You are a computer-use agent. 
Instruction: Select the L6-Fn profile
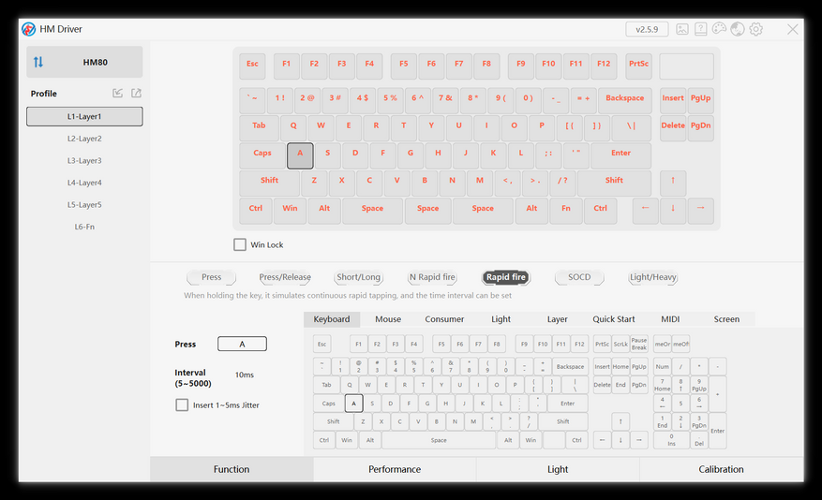coord(84,227)
